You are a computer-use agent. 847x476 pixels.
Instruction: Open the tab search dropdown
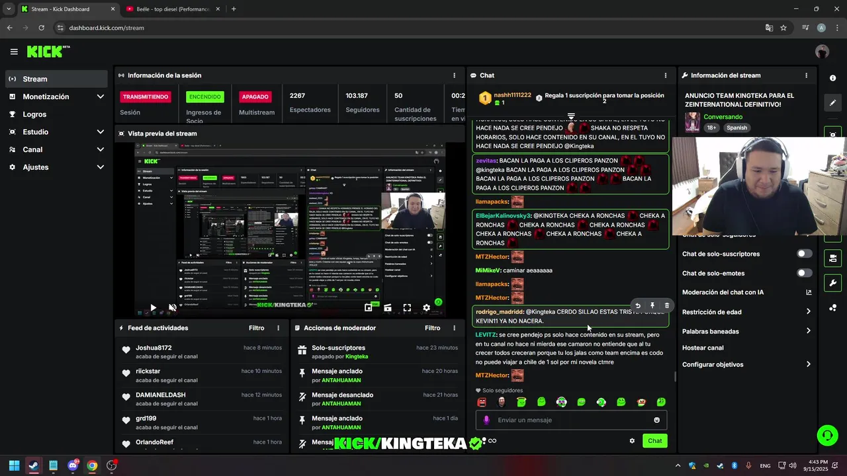pos(8,9)
